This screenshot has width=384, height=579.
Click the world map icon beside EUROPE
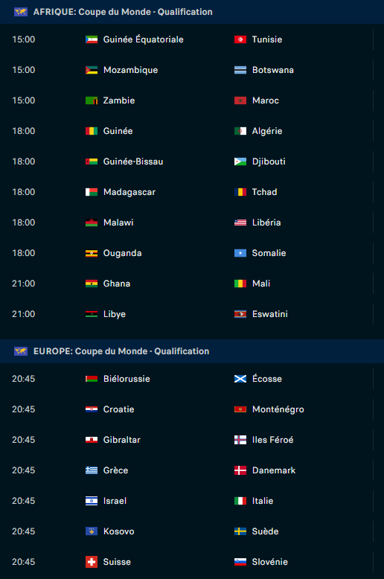pyautogui.click(x=21, y=351)
